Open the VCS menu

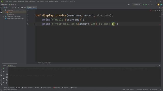46,1
